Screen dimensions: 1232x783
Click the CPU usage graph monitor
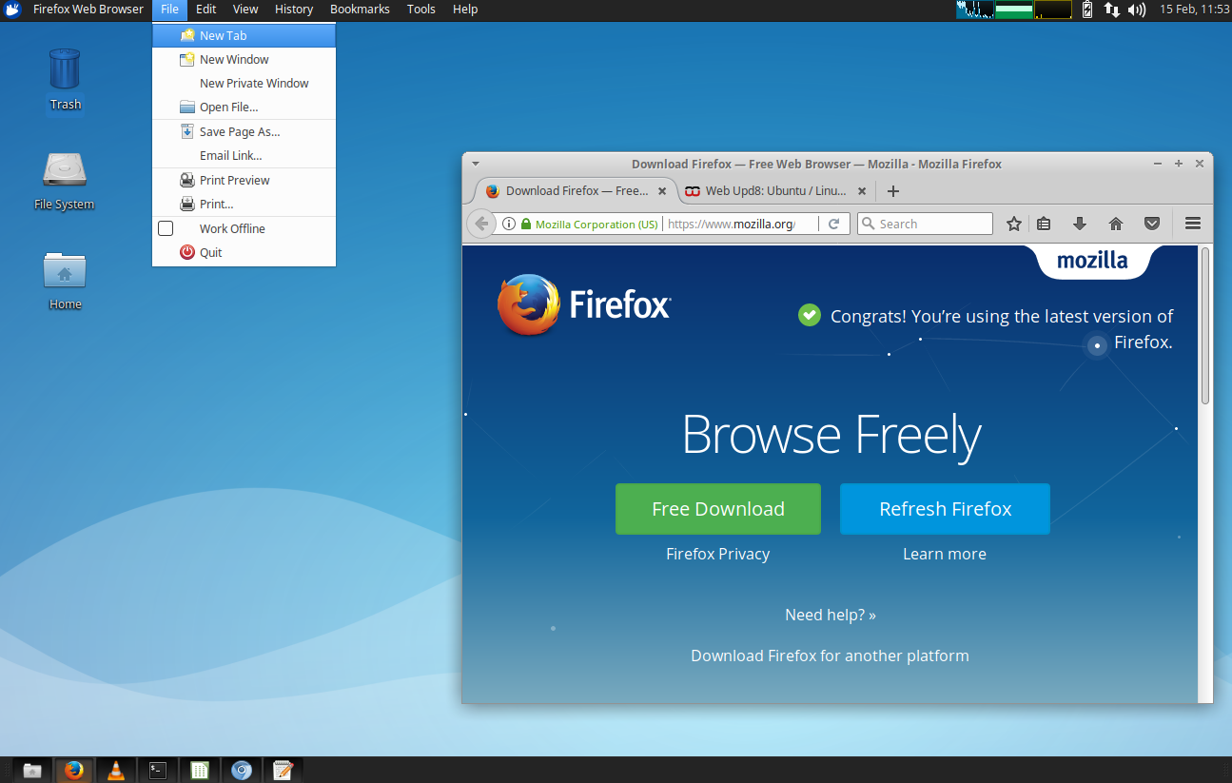(975, 10)
